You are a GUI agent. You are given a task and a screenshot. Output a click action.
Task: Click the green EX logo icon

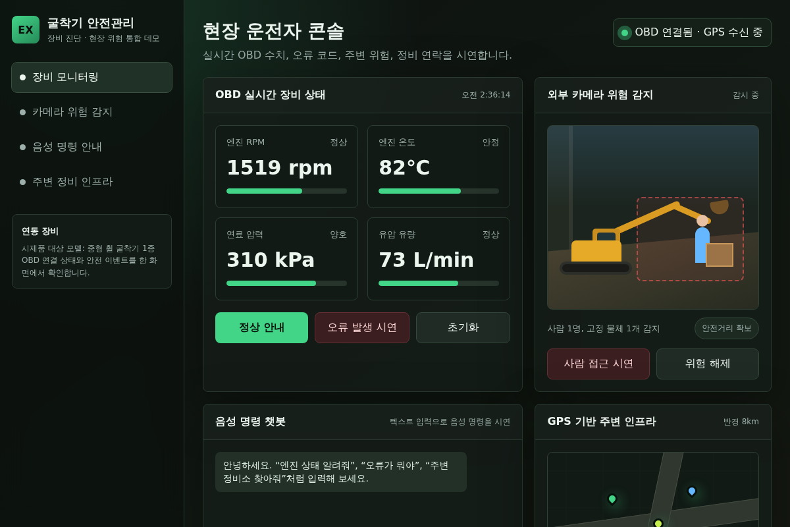[x=26, y=30]
